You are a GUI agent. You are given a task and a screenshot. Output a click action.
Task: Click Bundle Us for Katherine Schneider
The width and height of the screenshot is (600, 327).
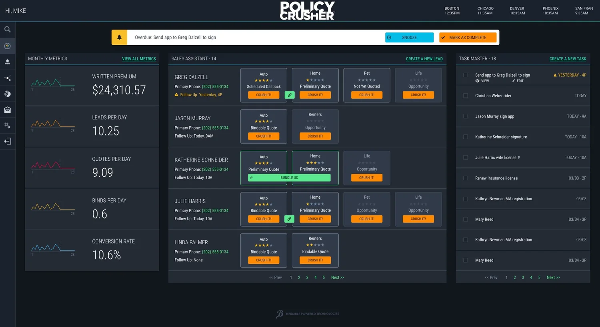pyautogui.click(x=289, y=178)
